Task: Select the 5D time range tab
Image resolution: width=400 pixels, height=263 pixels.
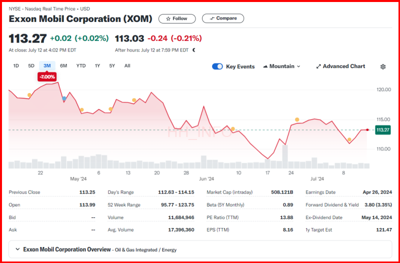Action: 31,66
